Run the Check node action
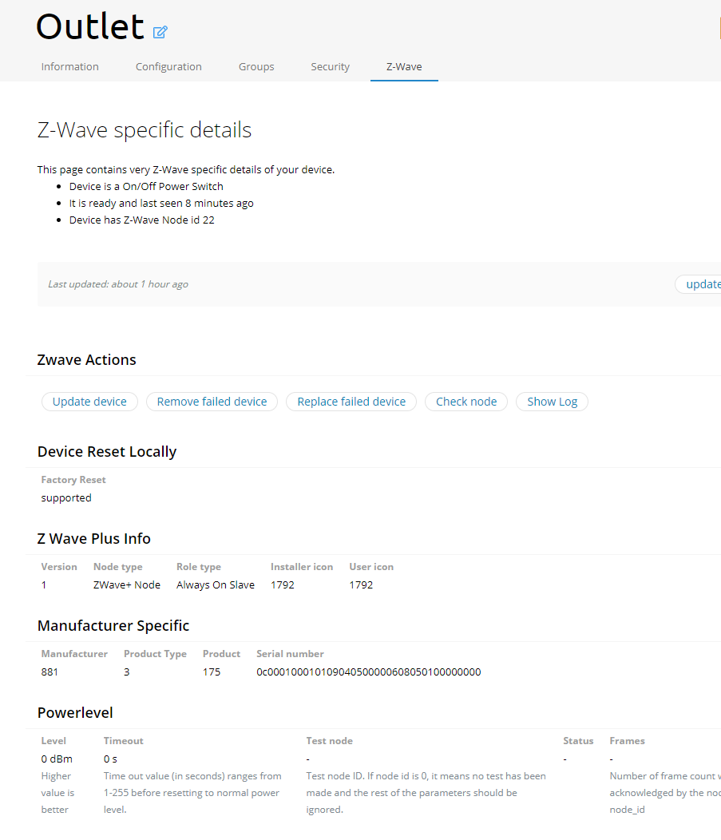 [466, 402]
